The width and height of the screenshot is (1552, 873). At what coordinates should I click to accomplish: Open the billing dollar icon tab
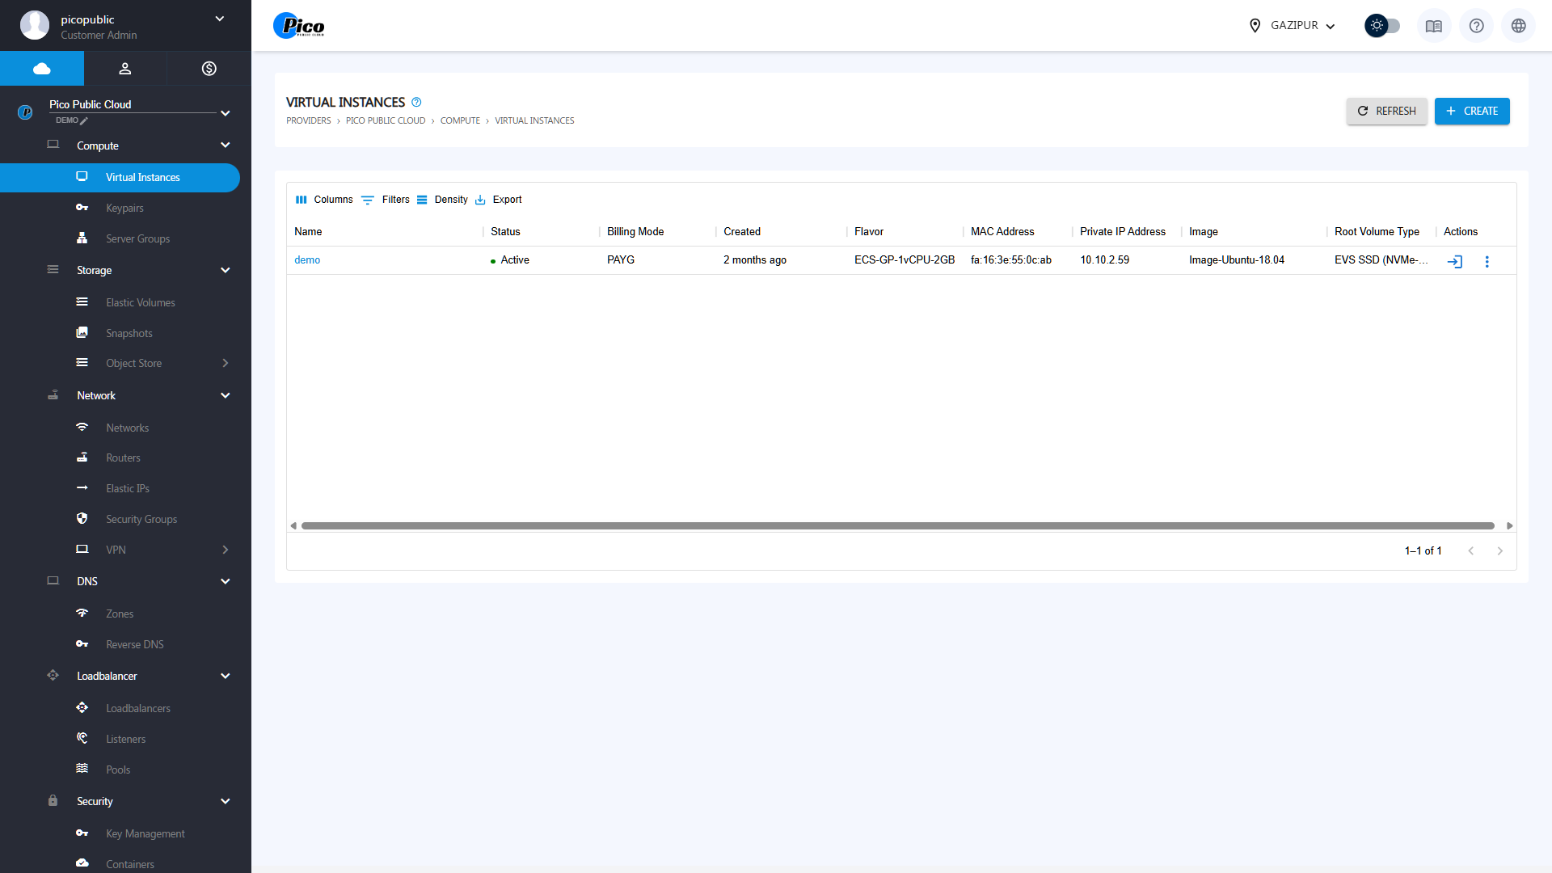click(209, 69)
